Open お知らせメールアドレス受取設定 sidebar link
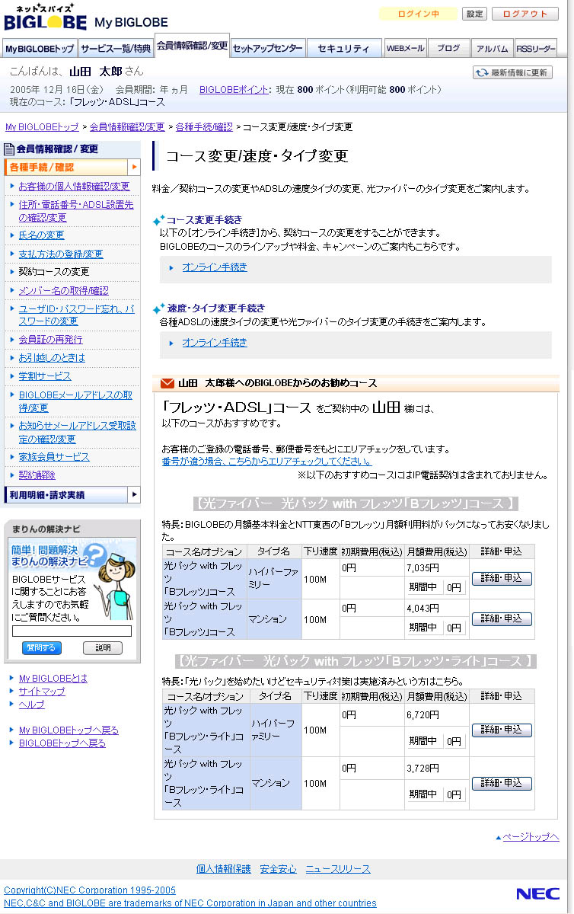 tap(77, 433)
